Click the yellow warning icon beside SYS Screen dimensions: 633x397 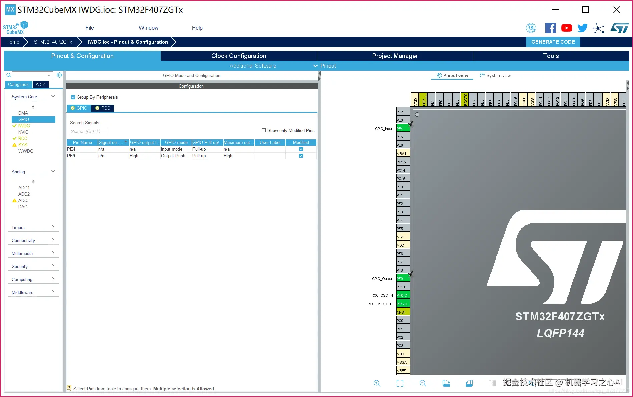tap(14, 145)
